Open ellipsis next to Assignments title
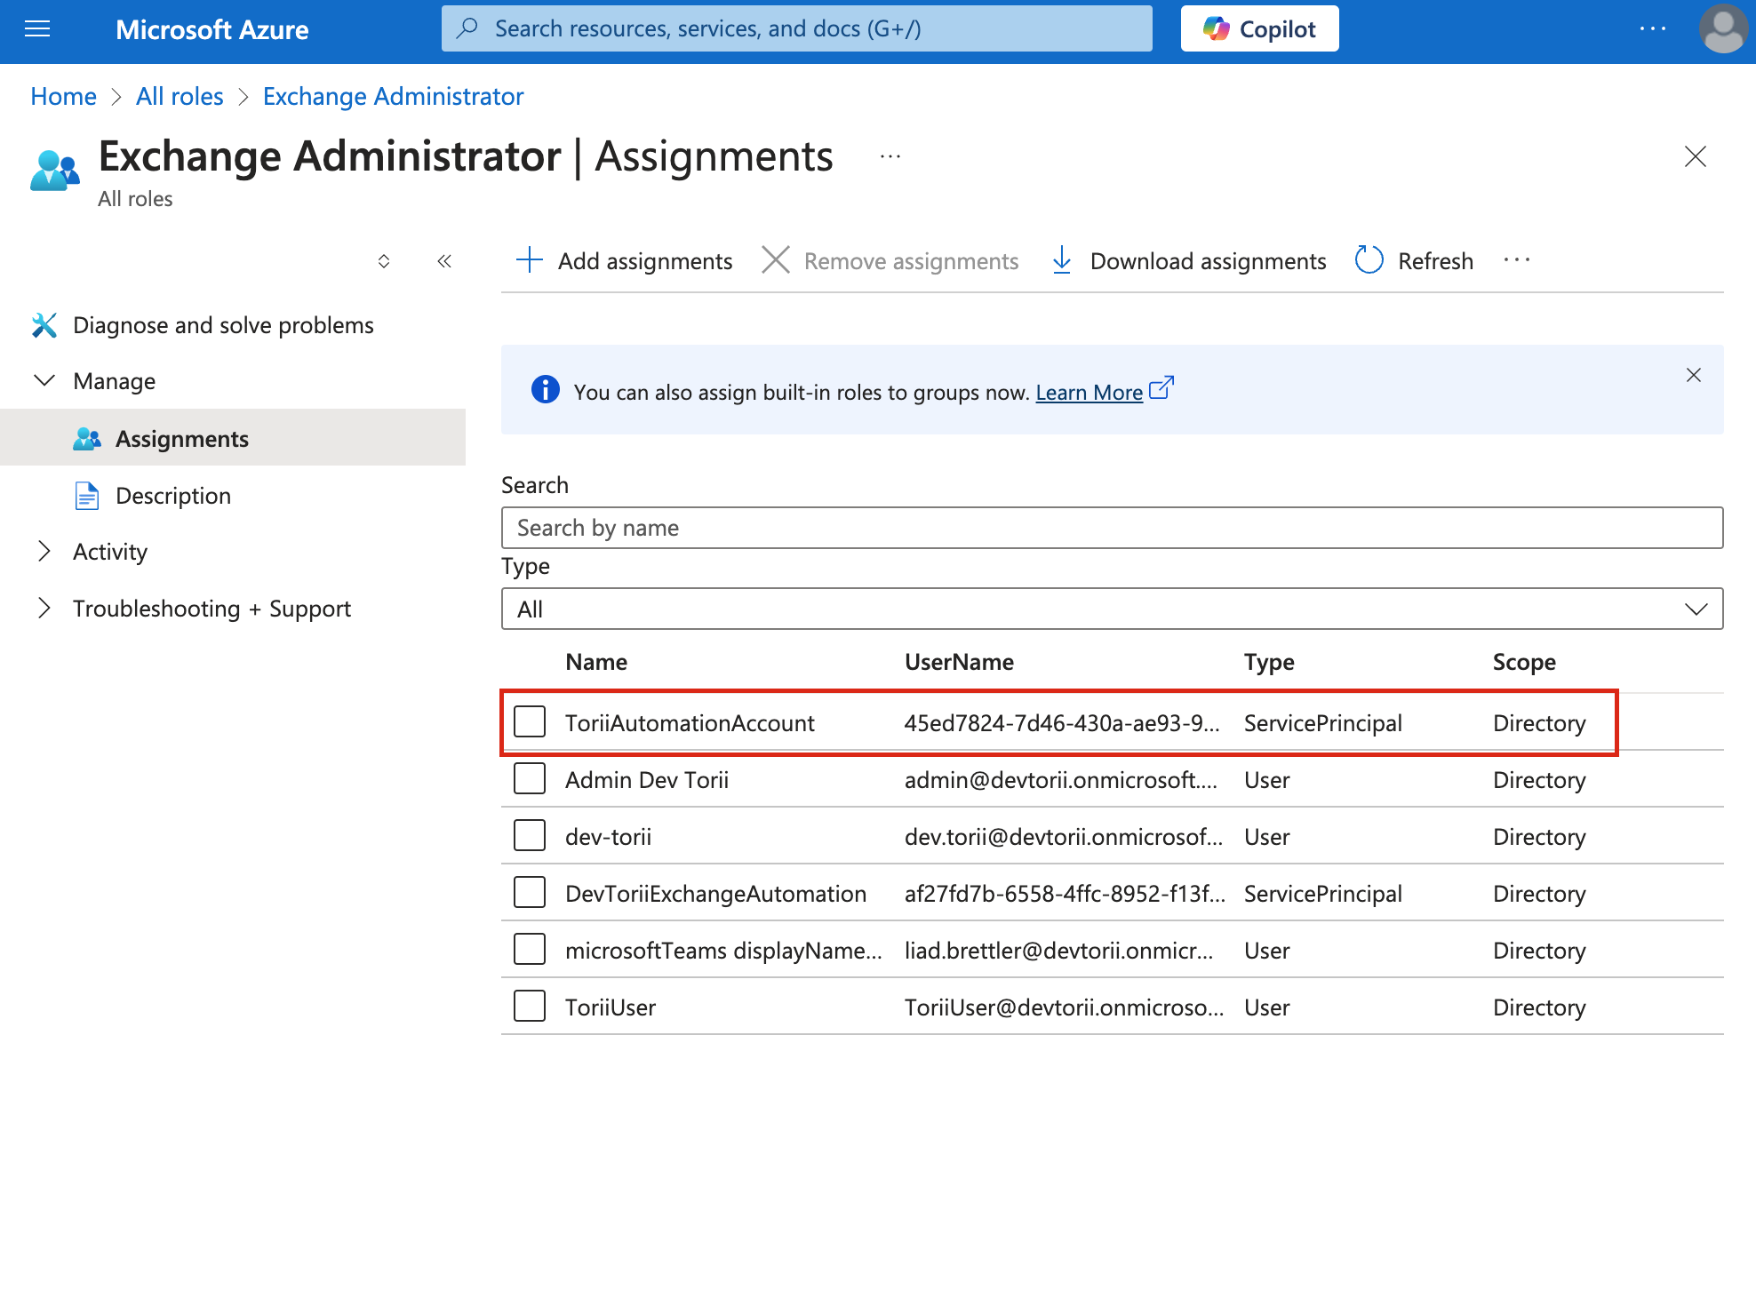The image size is (1756, 1306). (x=890, y=156)
